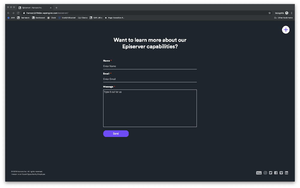Open the Teamwork bookmark
The height and width of the screenshot is (188, 300).
(23, 18)
